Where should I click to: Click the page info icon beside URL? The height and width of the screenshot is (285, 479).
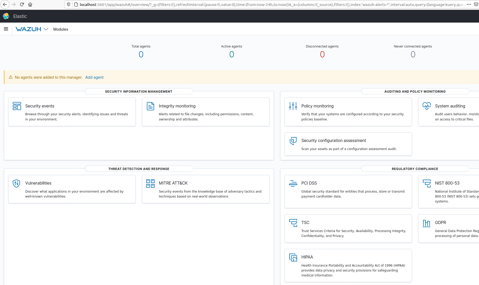pos(76,4)
